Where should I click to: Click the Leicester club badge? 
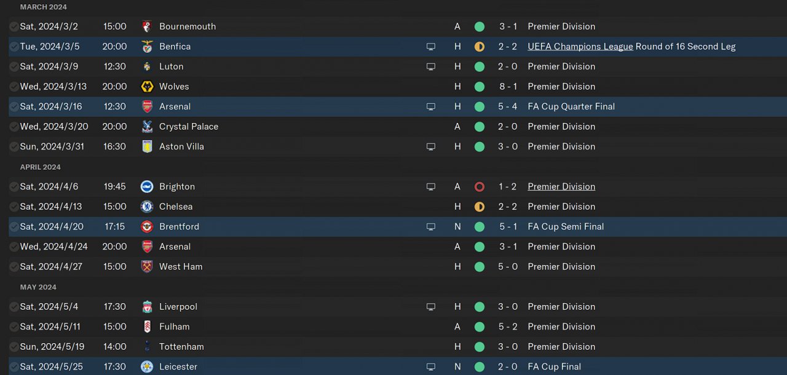coord(147,367)
